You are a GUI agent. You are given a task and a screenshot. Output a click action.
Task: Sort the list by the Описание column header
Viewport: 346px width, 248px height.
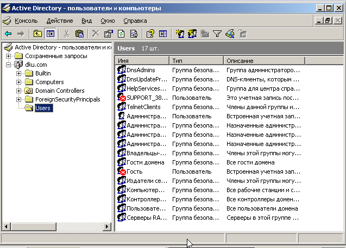(x=265, y=61)
